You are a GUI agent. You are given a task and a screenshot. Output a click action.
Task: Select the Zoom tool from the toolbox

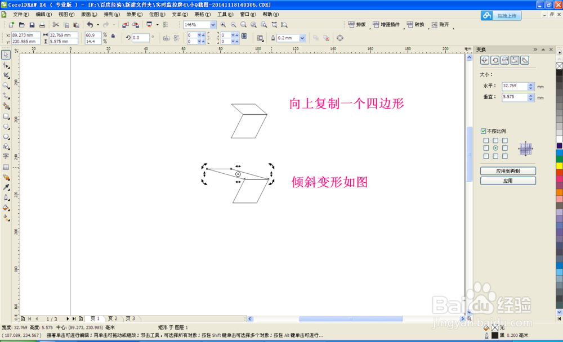click(x=6, y=86)
